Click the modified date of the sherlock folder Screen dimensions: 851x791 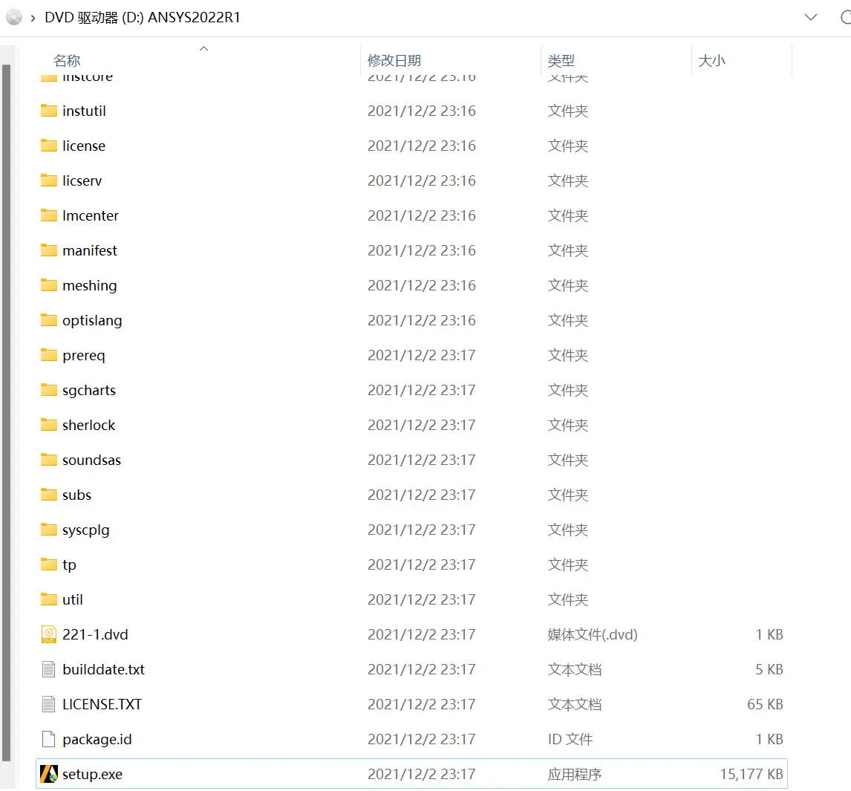point(422,425)
